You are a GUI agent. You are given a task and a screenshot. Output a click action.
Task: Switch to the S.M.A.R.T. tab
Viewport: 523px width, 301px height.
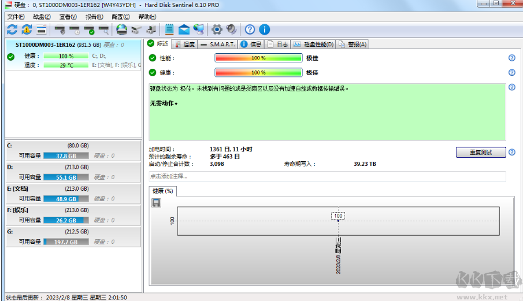[x=218, y=44]
